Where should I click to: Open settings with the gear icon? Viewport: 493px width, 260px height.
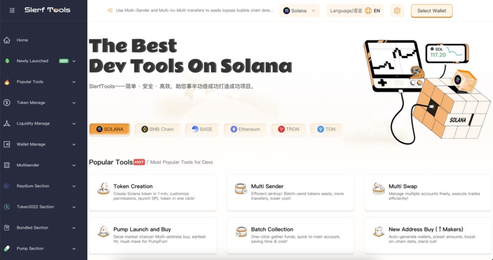click(x=397, y=11)
